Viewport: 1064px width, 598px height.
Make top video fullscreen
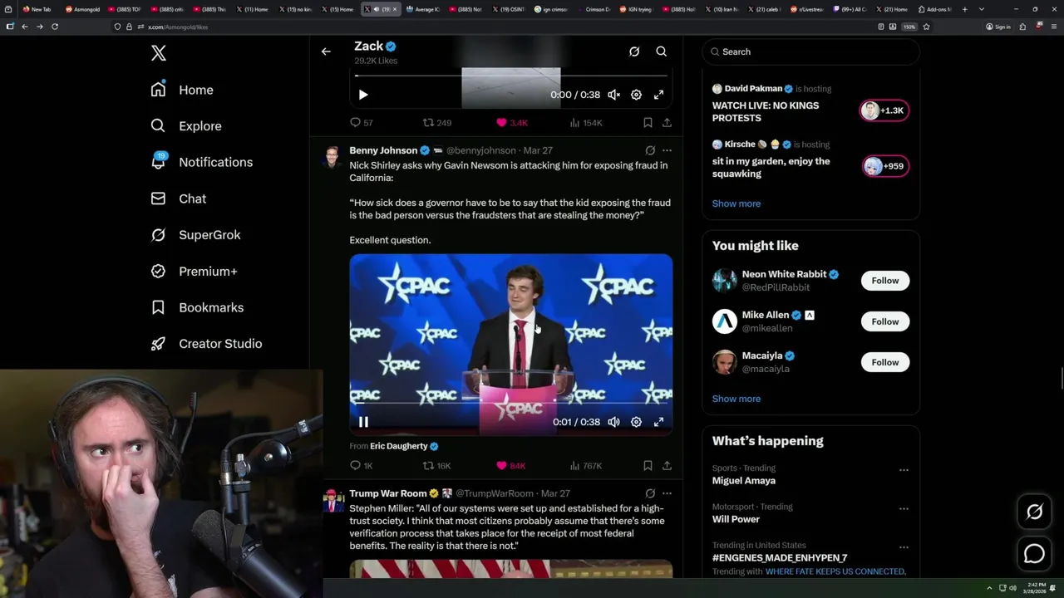click(658, 95)
